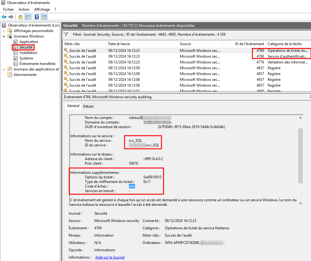Select Application log in tree

point(29,42)
